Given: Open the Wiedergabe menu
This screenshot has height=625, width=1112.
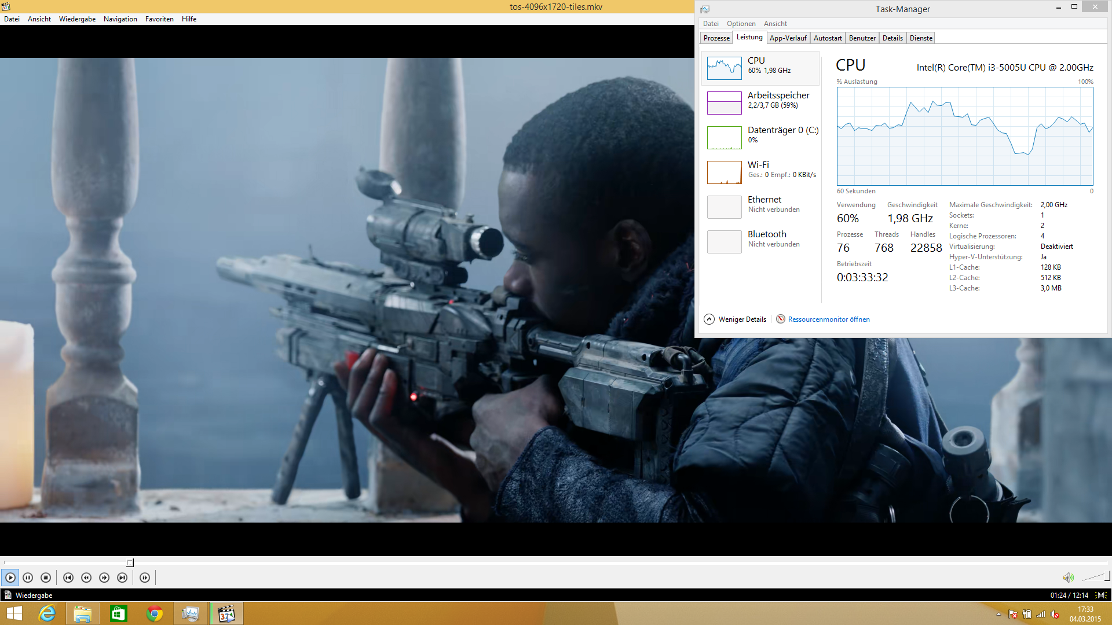Looking at the screenshot, I should coord(77,19).
